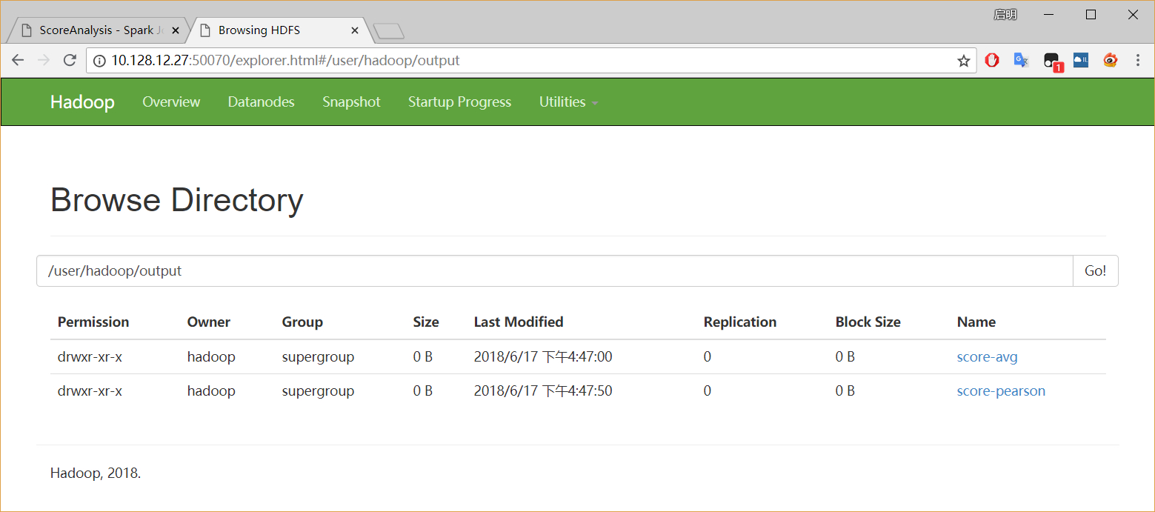Expand the Utilities dropdown menu

(x=568, y=102)
